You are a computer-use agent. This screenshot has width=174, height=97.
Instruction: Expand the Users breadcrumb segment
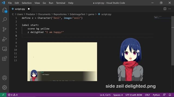coord(20,14)
